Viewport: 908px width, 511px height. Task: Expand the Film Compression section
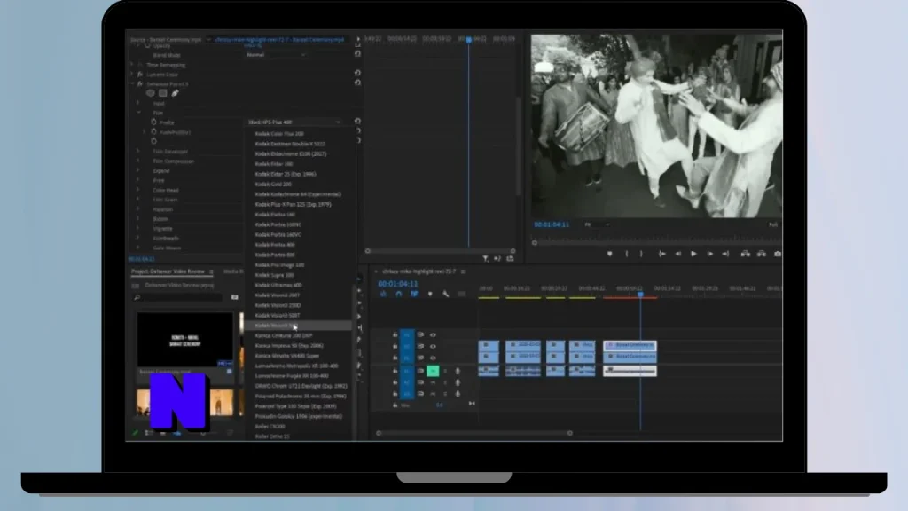[137, 161]
